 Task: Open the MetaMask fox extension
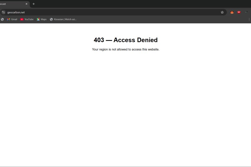pyautogui.click(x=232, y=12)
